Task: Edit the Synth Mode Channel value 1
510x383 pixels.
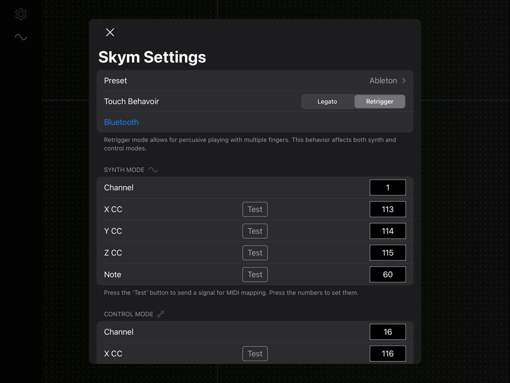Action: [388, 187]
